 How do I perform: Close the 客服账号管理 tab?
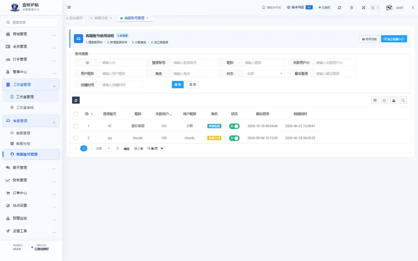coord(148,18)
